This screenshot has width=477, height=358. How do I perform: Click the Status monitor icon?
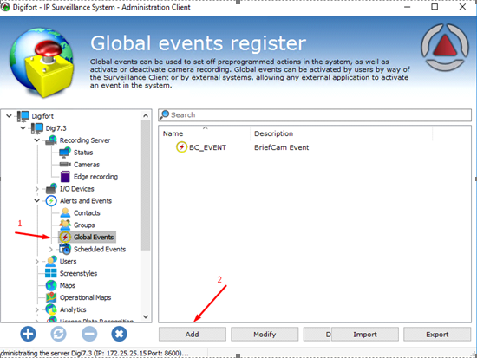pyautogui.click(x=65, y=153)
